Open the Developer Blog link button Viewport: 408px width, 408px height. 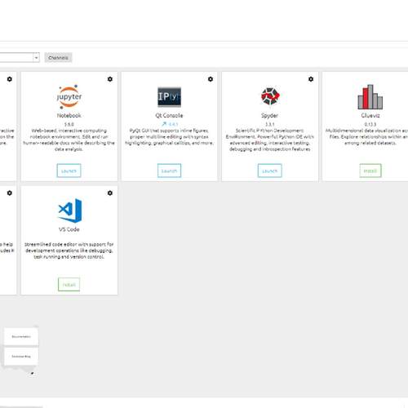click(x=21, y=357)
